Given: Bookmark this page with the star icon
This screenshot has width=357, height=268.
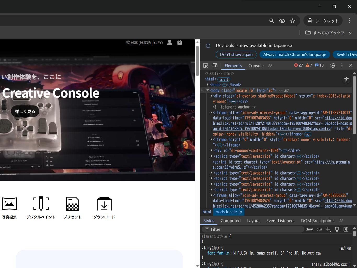Looking at the screenshot, I should pyautogui.click(x=292, y=21).
